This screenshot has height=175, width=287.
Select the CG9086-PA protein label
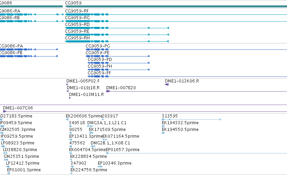11,46
